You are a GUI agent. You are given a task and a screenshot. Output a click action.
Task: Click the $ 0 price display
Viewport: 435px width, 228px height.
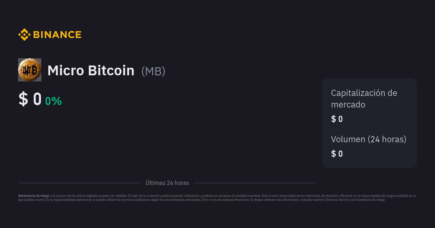(x=30, y=98)
